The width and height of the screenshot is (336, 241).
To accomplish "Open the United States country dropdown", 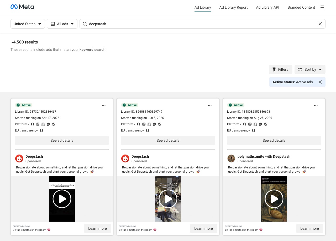I will [x=28, y=24].
